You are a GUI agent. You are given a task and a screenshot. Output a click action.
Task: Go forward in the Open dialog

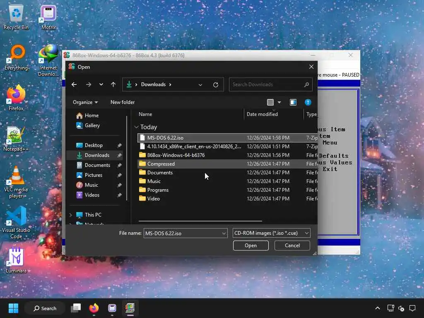89,84
